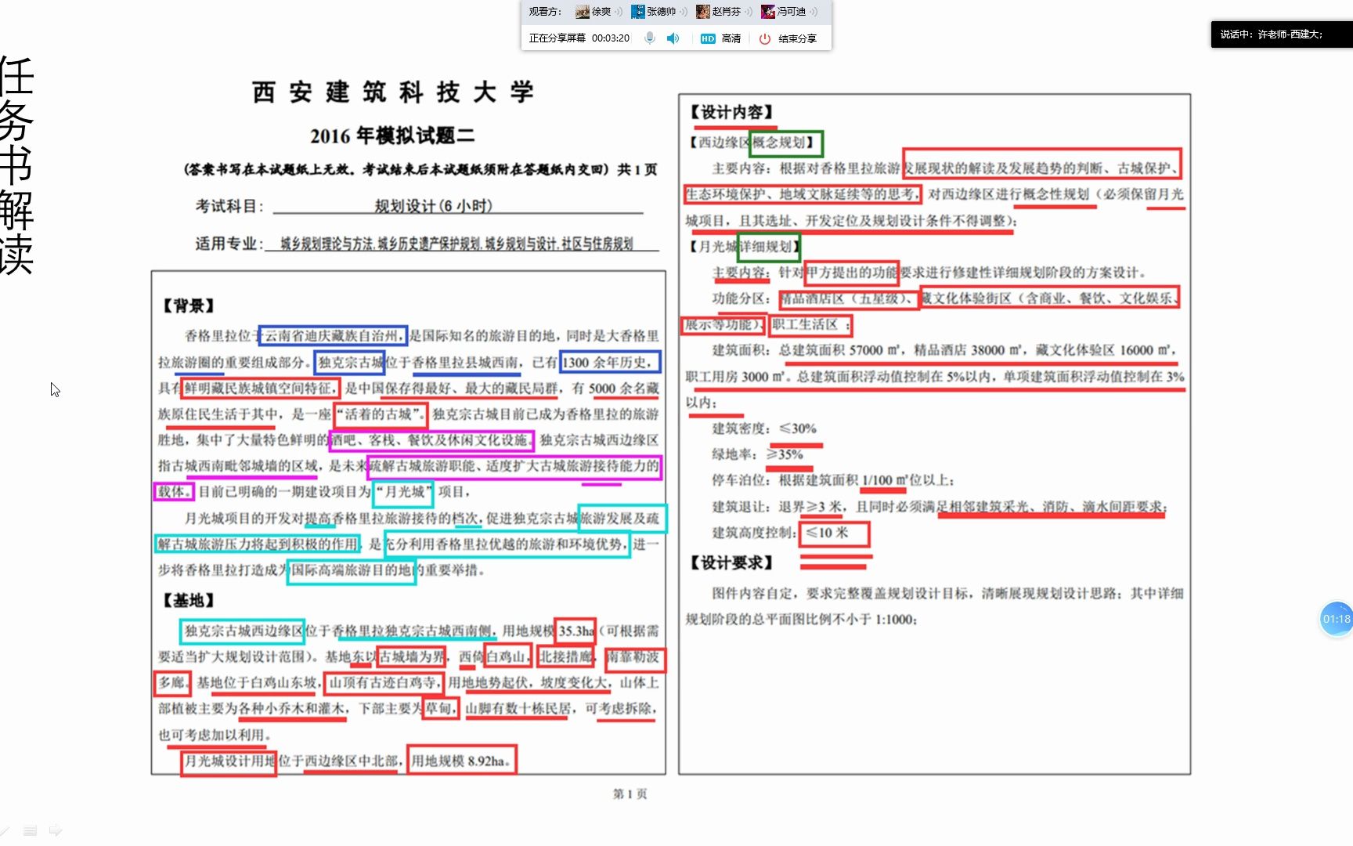Click the 【设计要求】 section heading
Screen dimensions: 1353x846
732,563
